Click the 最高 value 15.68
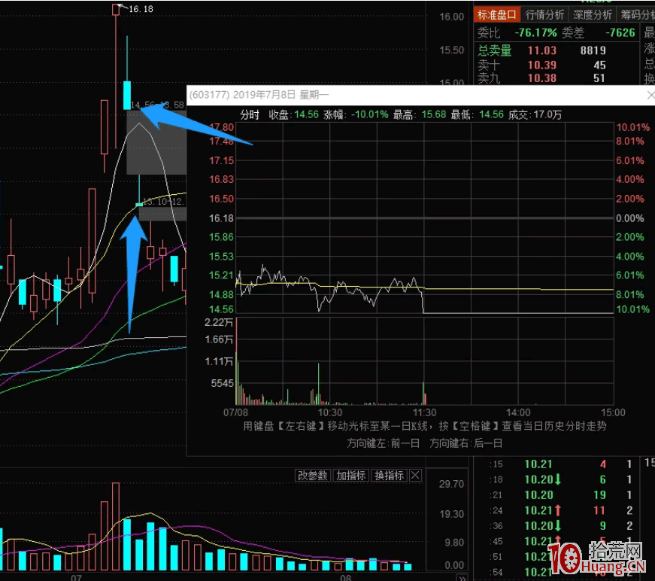This screenshot has width=655, height=581. coord(434,114)
